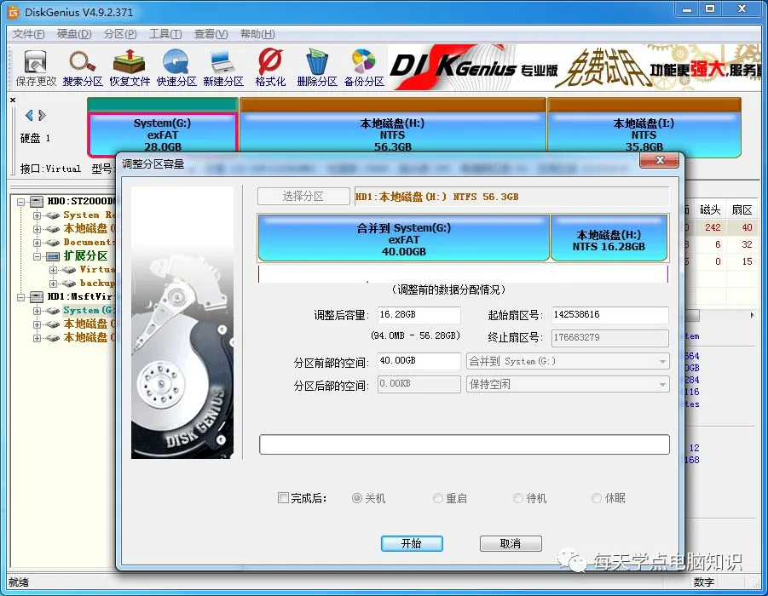
Task: Open the 帮助(H) menu
Action: point(257,34)
